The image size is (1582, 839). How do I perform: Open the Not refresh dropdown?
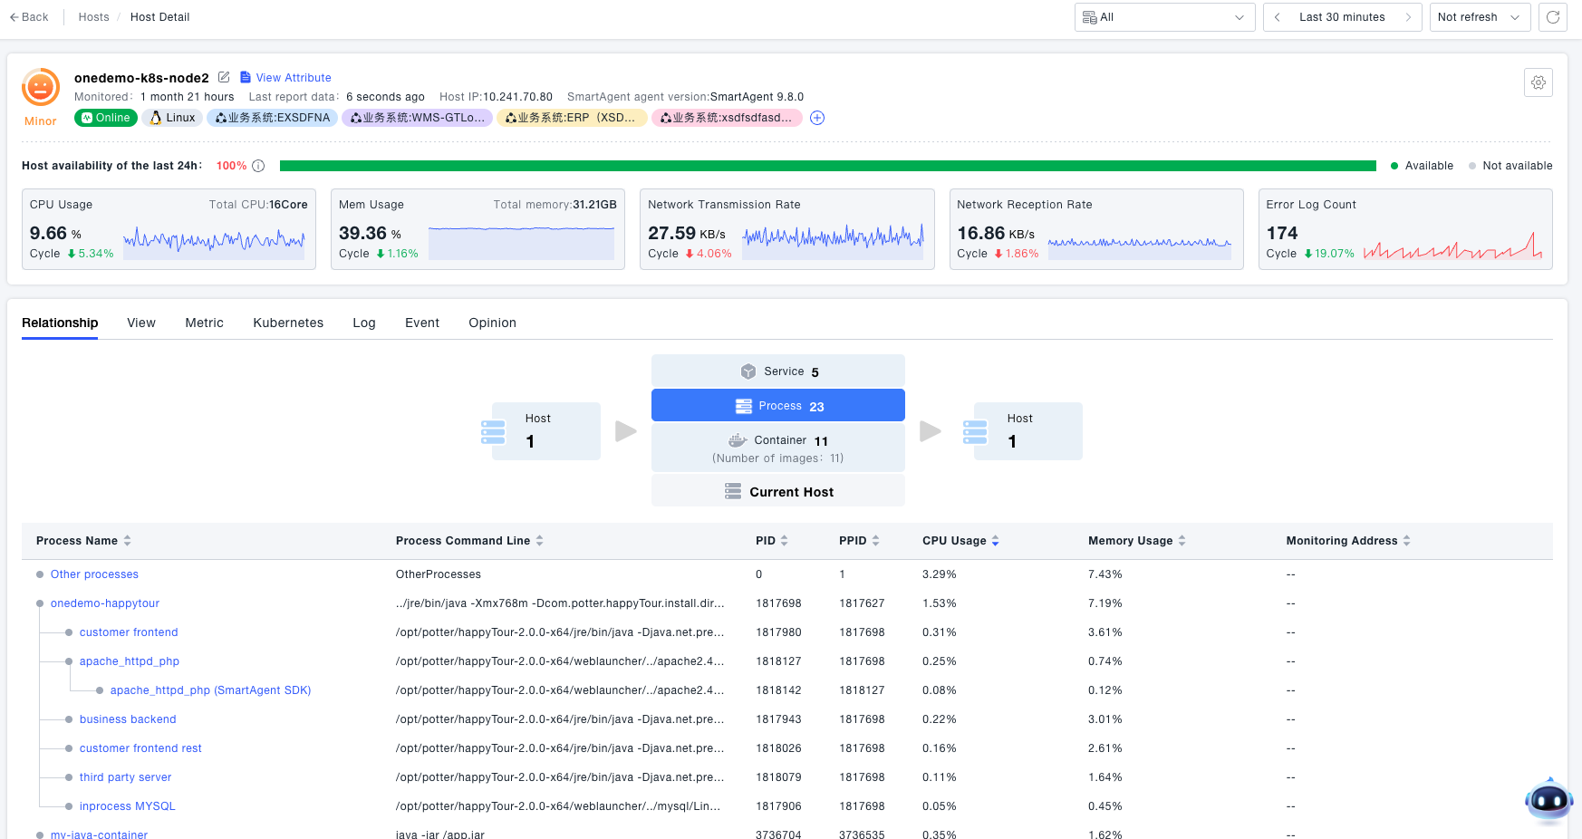[x=1479, y=17]
